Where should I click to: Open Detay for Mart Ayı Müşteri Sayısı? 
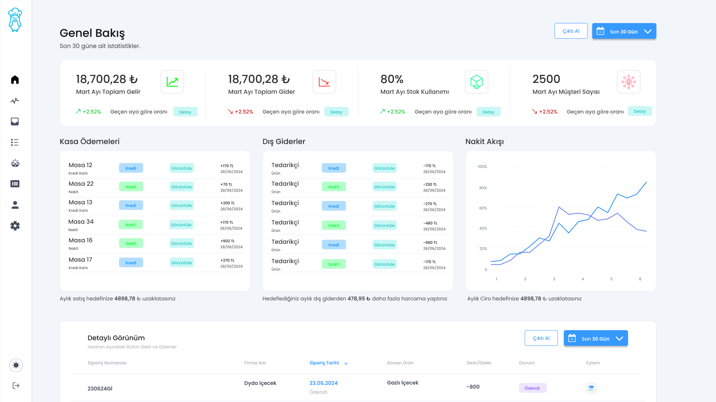(640, 111)
